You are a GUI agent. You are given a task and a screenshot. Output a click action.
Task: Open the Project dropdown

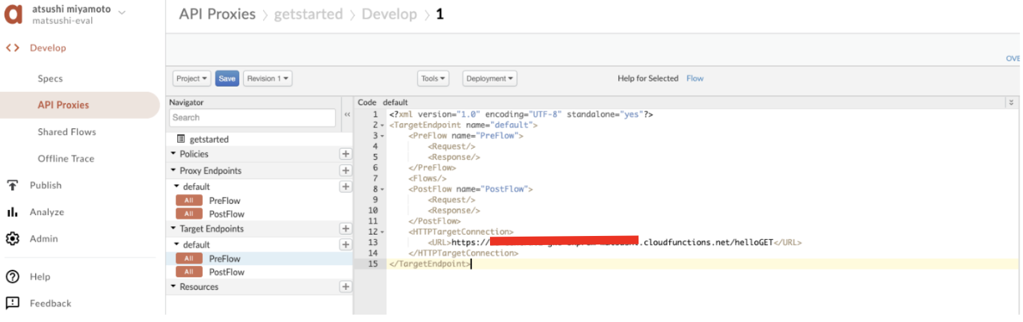coord(192,78)
